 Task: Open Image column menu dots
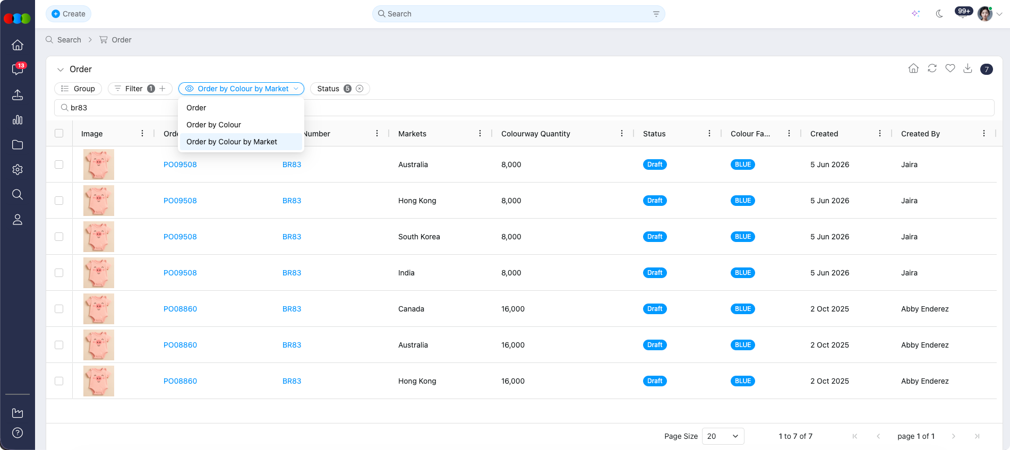click(142, 133)
